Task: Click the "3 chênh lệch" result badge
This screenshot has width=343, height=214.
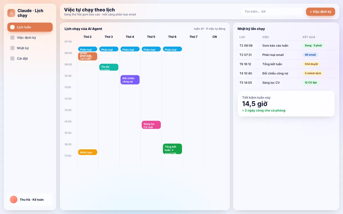Action: (x=313, y=73)
